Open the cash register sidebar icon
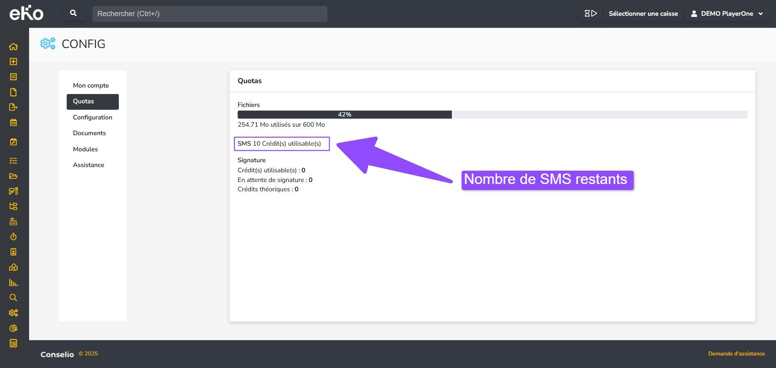The height and width of the screenshot is (368, 776). pyautogui.click(x=13, y=222)
